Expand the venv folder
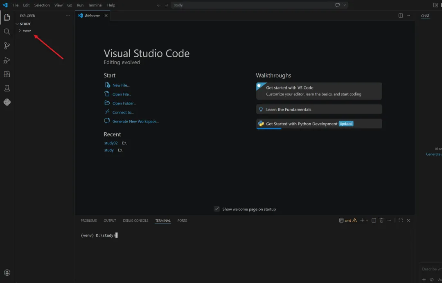442x283 pixels. [27, 31]
